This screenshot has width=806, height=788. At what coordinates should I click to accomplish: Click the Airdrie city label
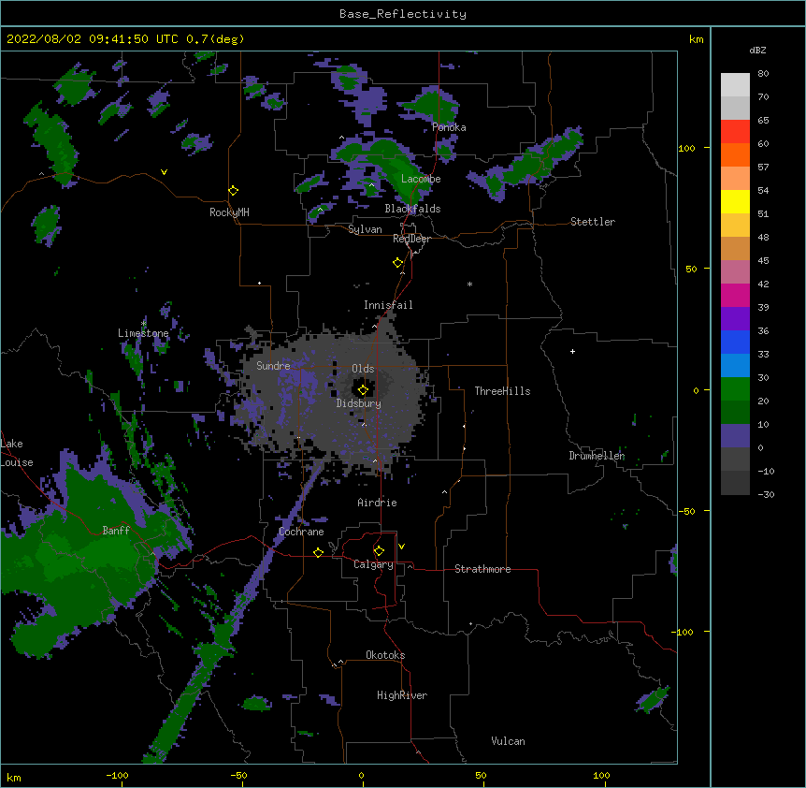(378, 503)
